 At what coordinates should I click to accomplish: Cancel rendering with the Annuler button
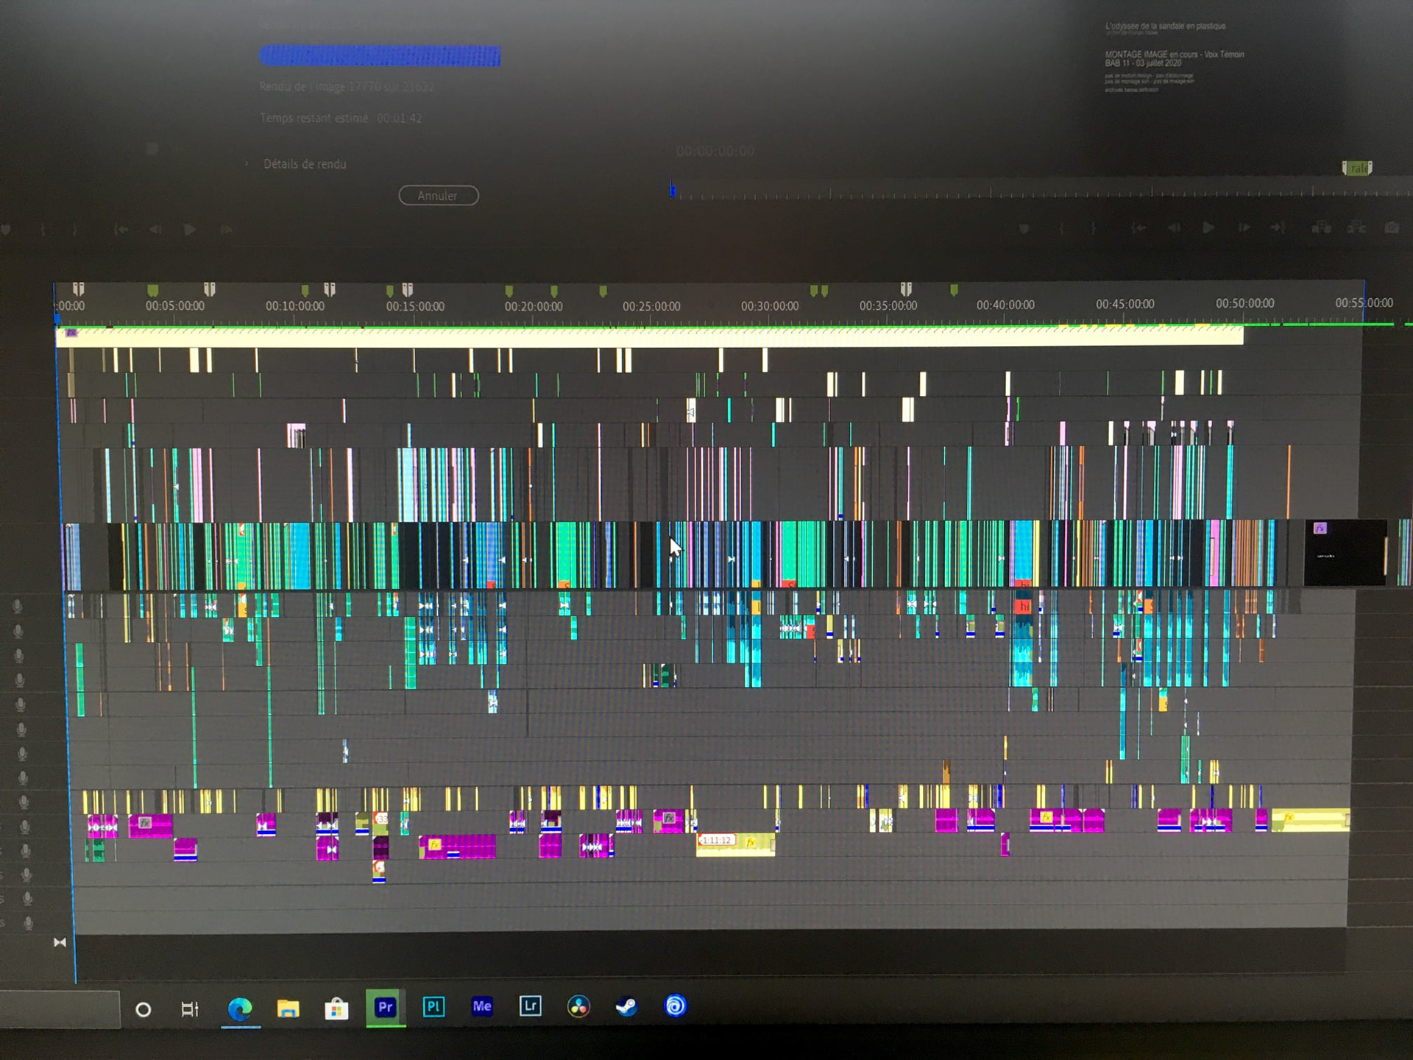438,196
